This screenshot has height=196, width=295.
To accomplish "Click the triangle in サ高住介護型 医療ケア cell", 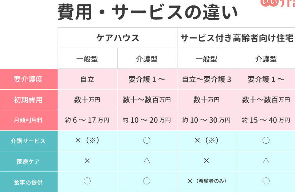I will point(266,160).
